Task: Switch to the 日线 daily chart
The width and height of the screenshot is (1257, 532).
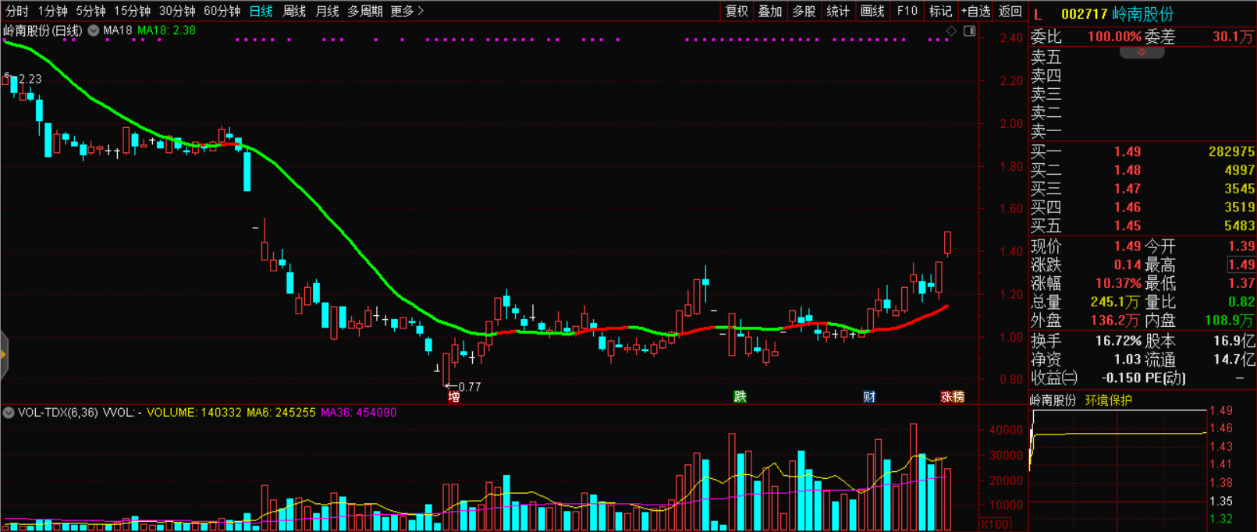Action: [261, 11]
